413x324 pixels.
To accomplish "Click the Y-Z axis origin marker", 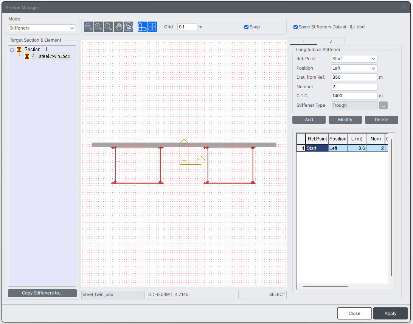I will coord(184,160).
